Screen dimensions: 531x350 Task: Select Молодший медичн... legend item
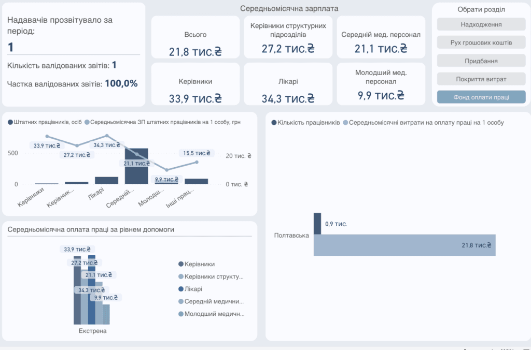pos(212,314)
